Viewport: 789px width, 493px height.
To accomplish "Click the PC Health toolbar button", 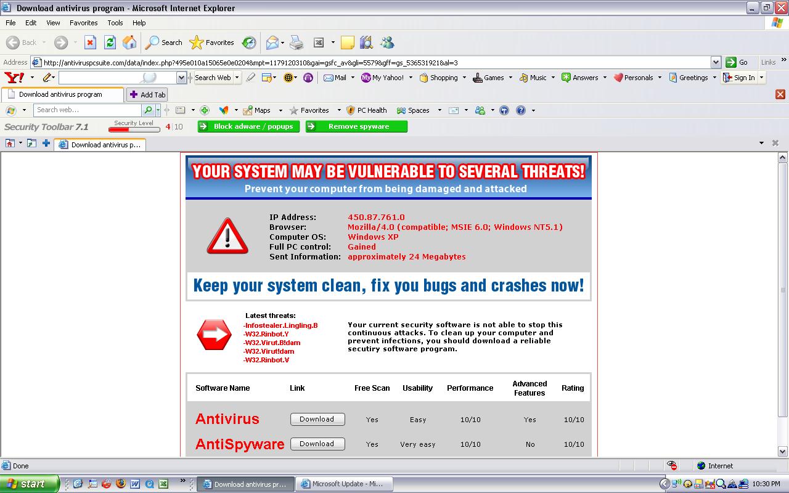I will point(367,110).
